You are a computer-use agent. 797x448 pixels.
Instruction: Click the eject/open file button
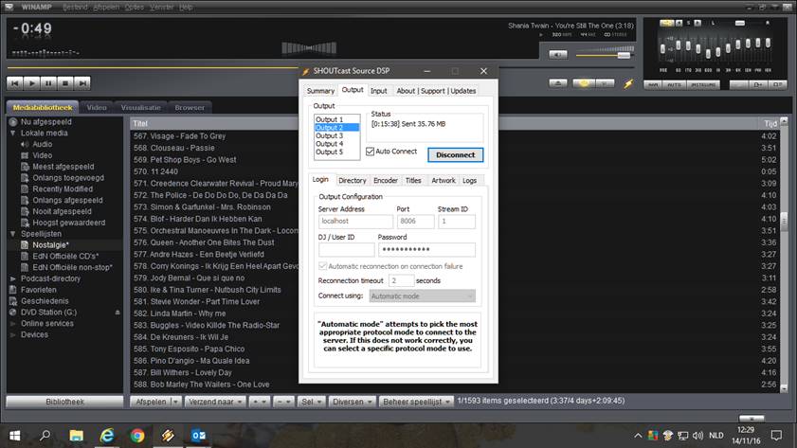point(559,83)
